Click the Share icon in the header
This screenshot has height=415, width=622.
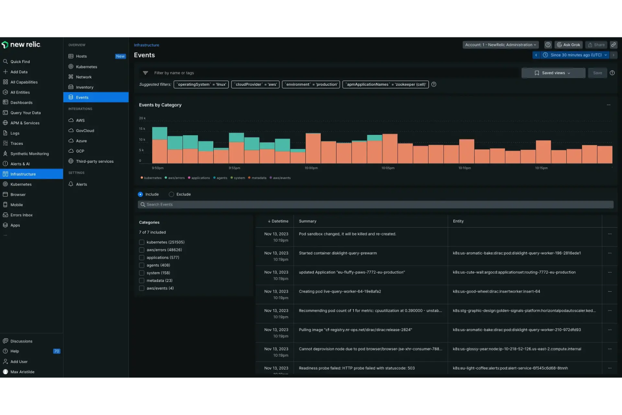pyautogui.click(x=596, y=45)
